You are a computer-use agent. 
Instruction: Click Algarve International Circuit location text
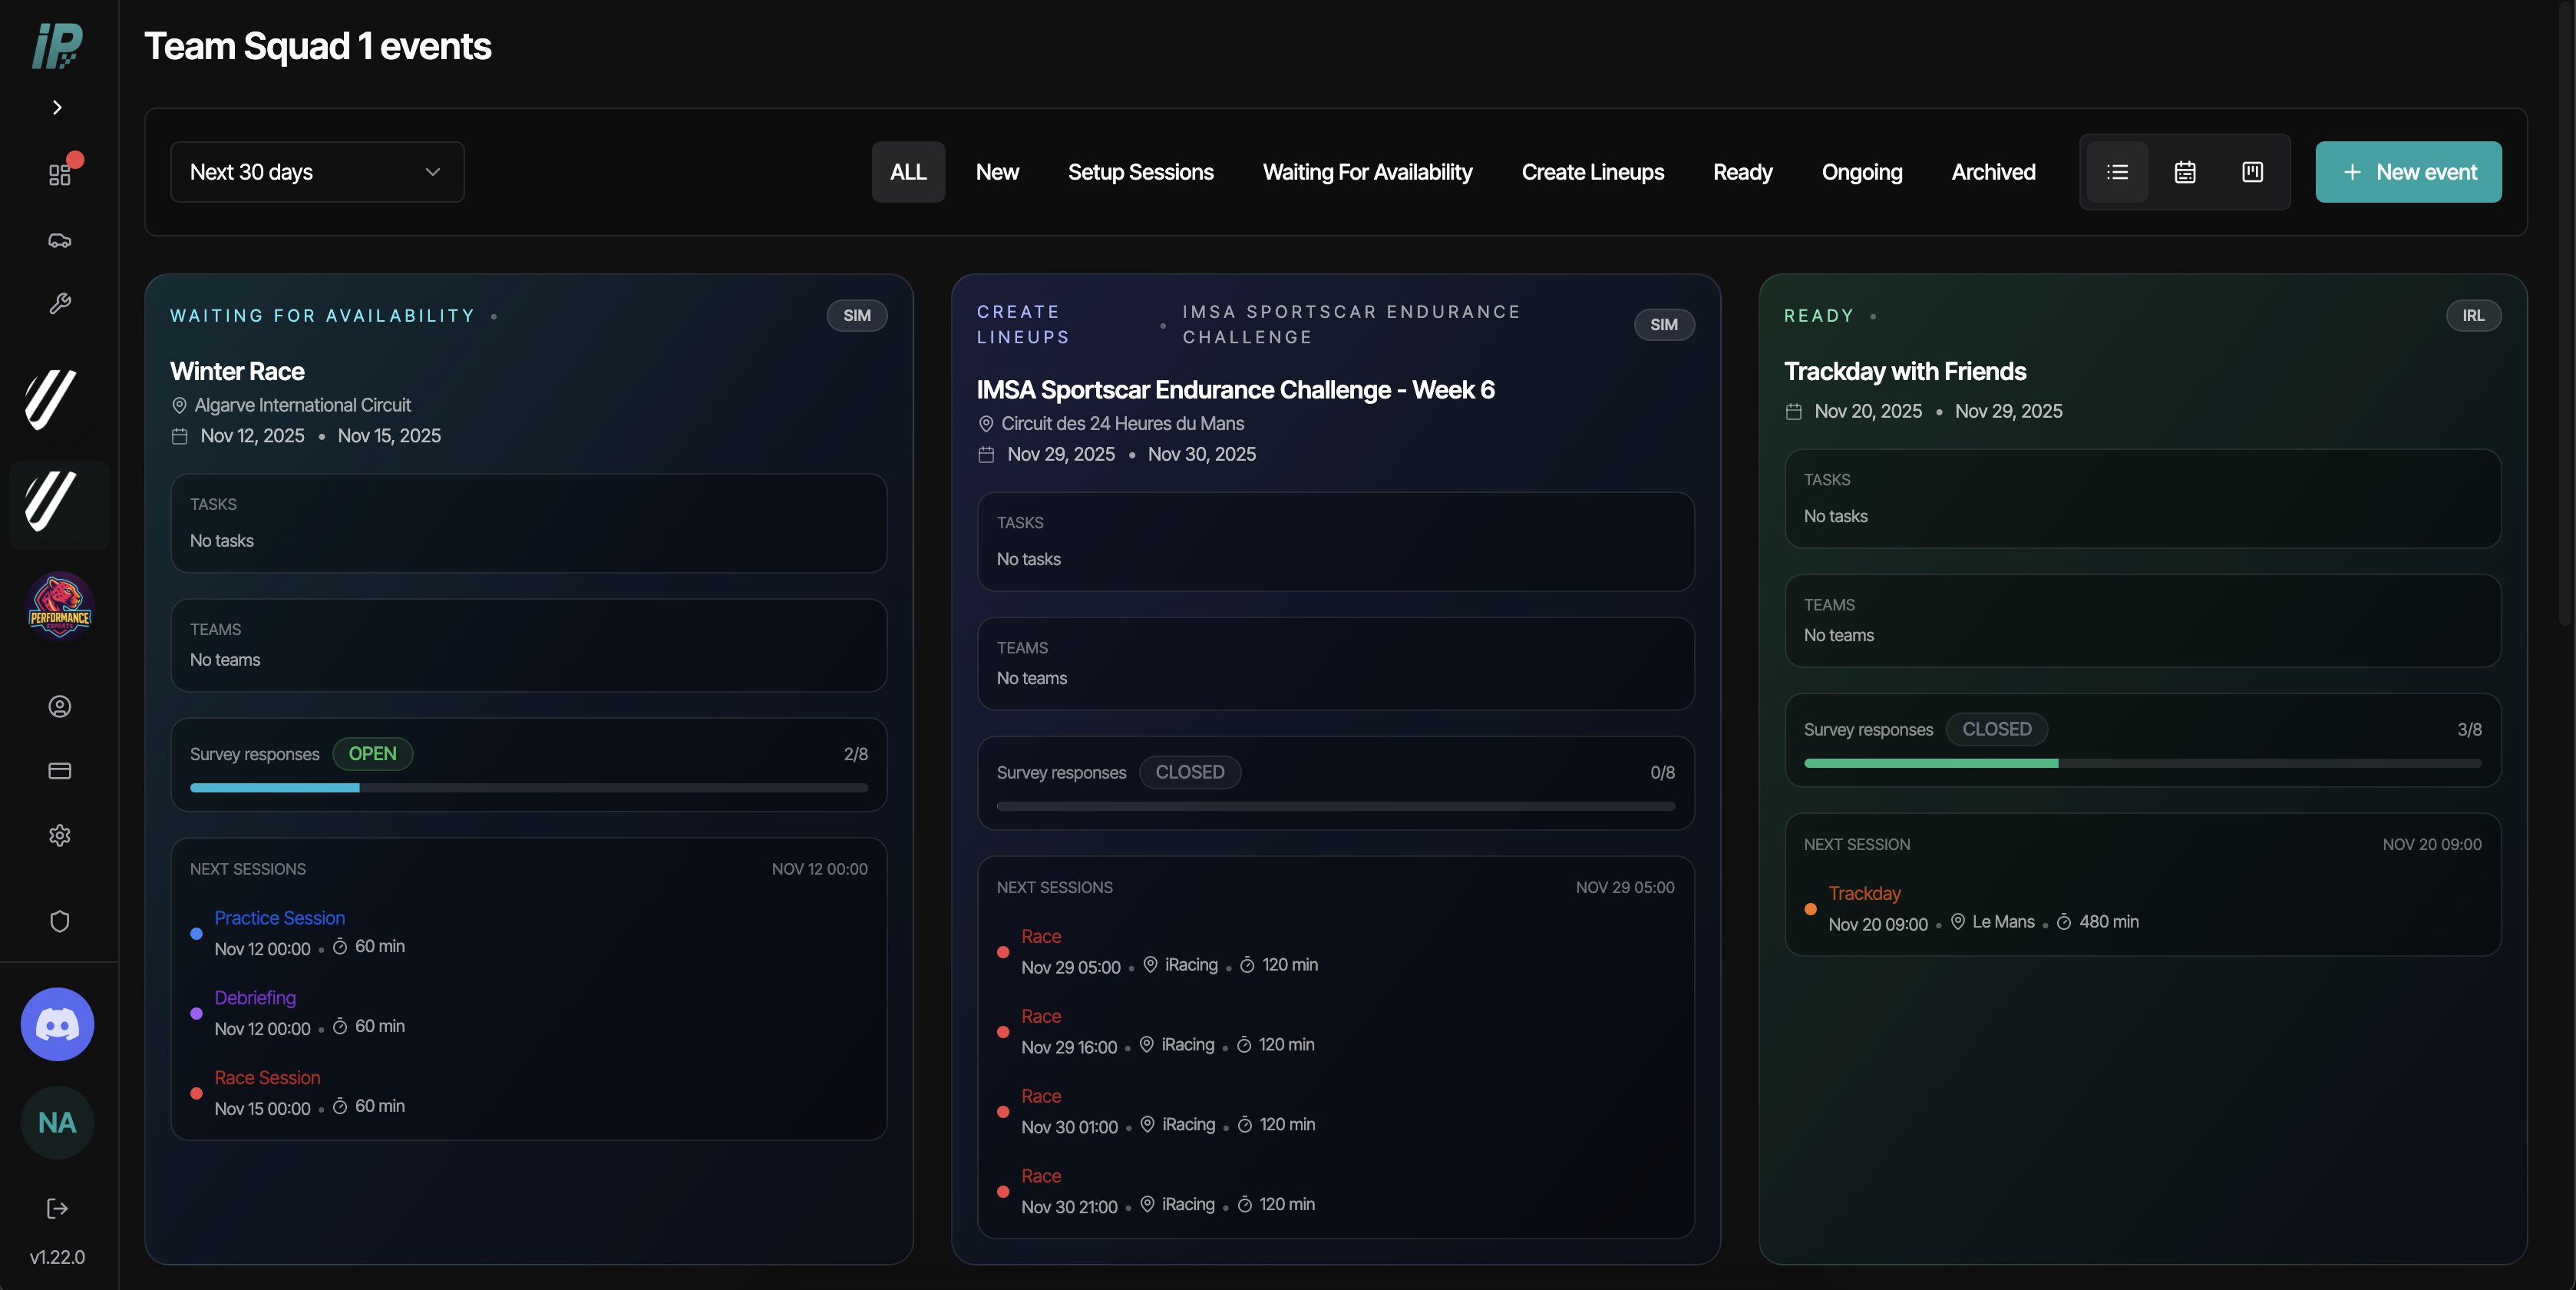[302, 405]
